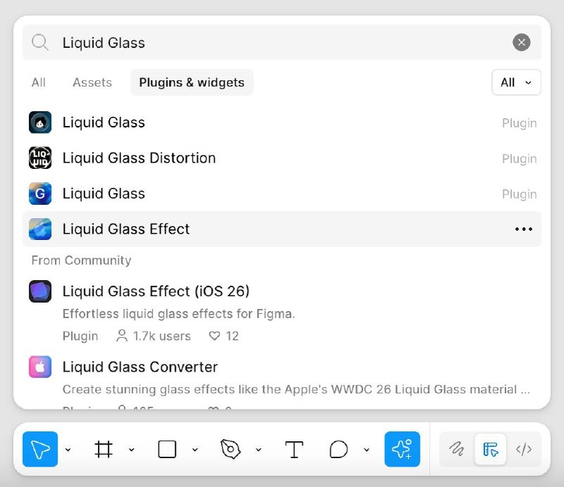
Task: Select the Text tool
Action: (294, 449)
